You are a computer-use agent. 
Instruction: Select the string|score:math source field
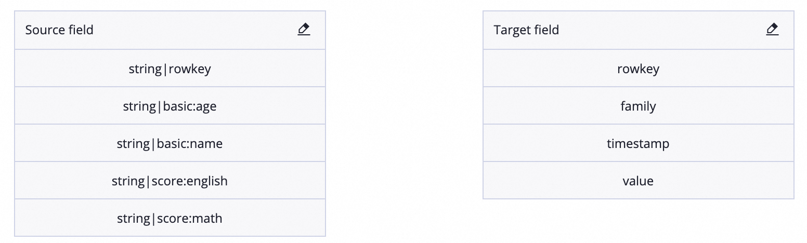170,218
